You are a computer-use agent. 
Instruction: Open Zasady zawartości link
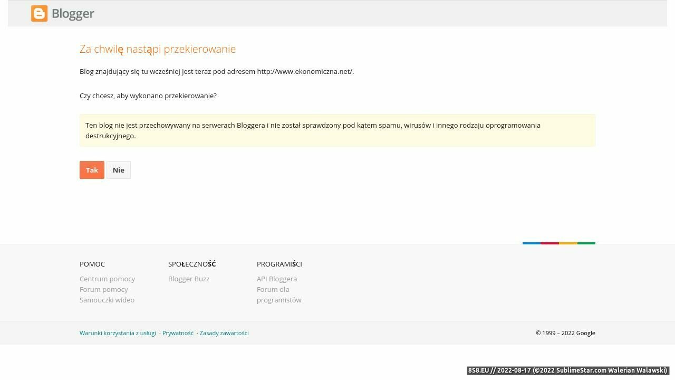[224, 333]
